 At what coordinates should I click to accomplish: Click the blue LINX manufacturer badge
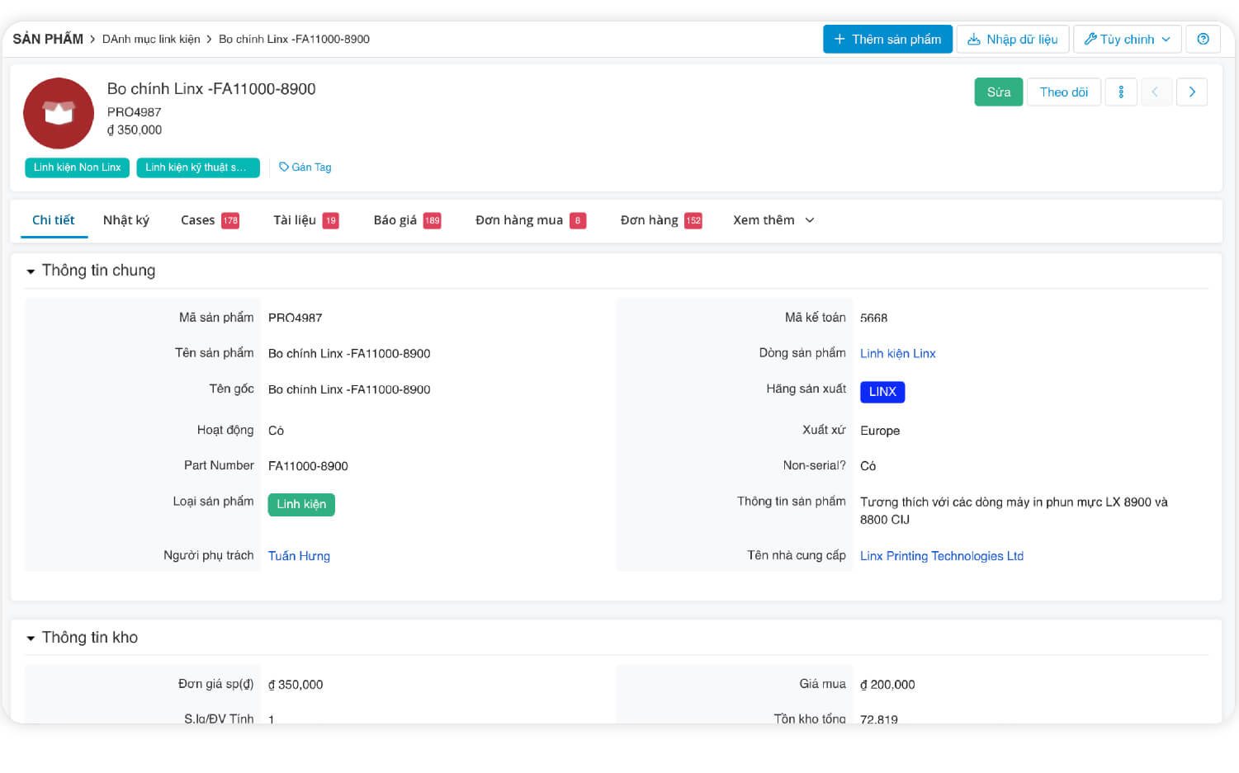882,392
